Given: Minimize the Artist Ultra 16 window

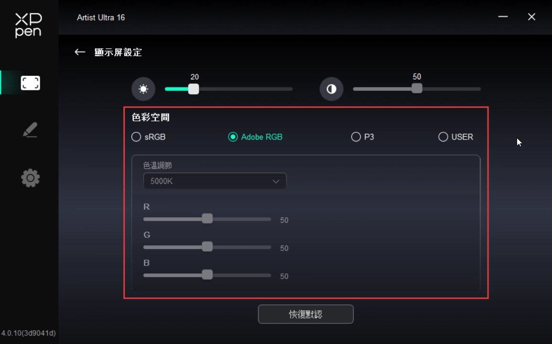Looking at the screenshot, I should click(x=503, y=17).
